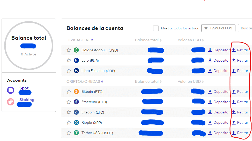
Task: Click the green USD dollar coin icon
Action: pyautogui.click(x=76, y=50)
